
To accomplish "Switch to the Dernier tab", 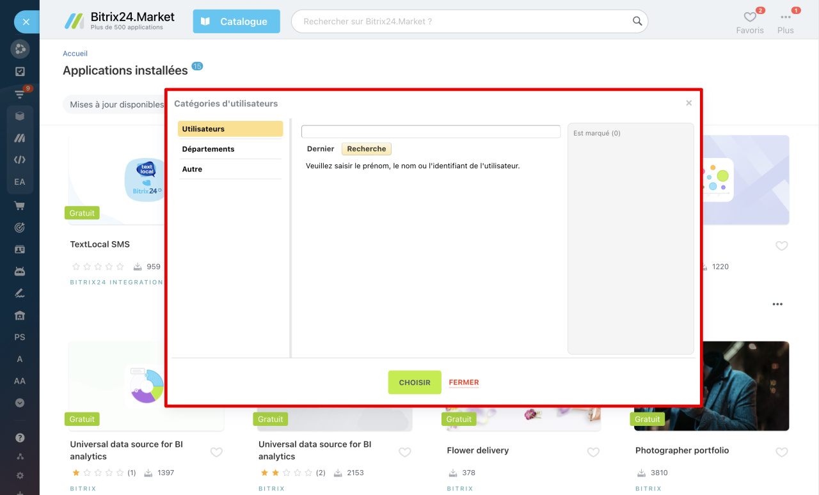I will point(321,149).
